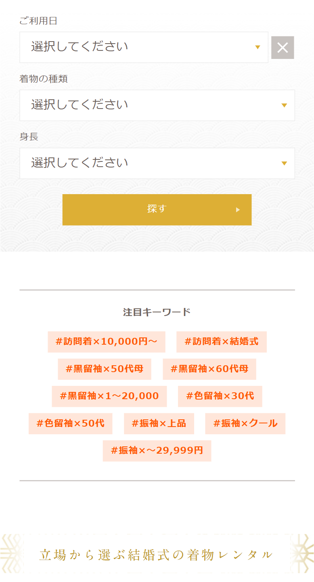This screenshot has width=314, height=582.
Task: Open the 身長 height dropdown
Action: point(157,163)
